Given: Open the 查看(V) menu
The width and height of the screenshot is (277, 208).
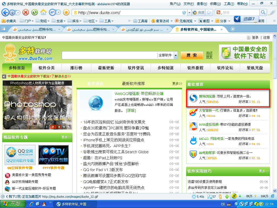Looking at the screenshot, I should [x=202, y=4].
